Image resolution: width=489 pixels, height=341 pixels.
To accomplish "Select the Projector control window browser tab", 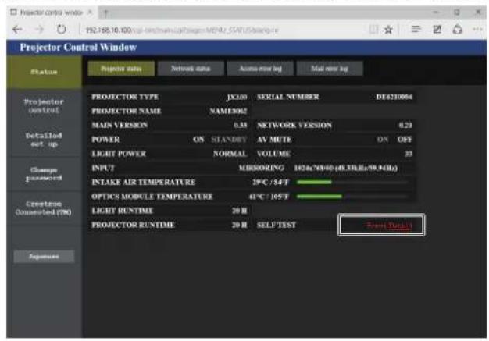I will pyautogui.click(x=52, y=12).
